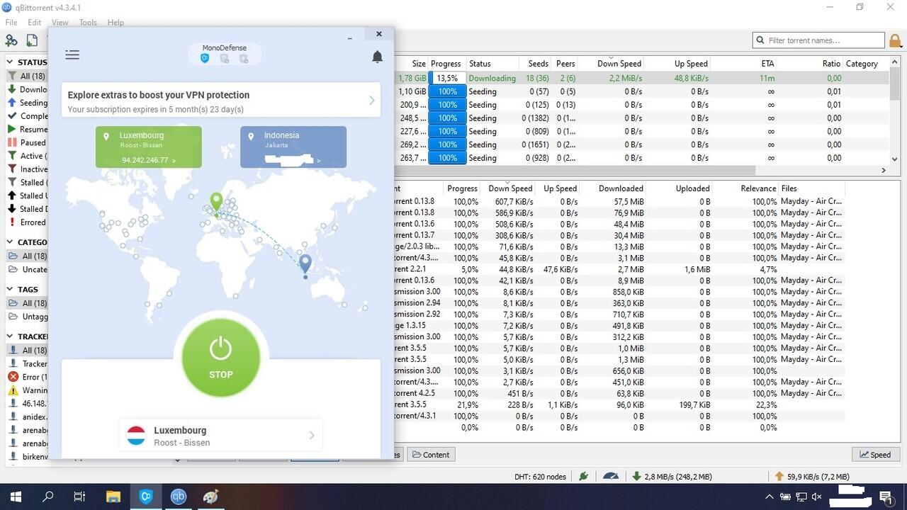Viewport: 907px width, 510px height.
Task: Select the Warning tracker entry in sidebar
Action: [30, 390]
